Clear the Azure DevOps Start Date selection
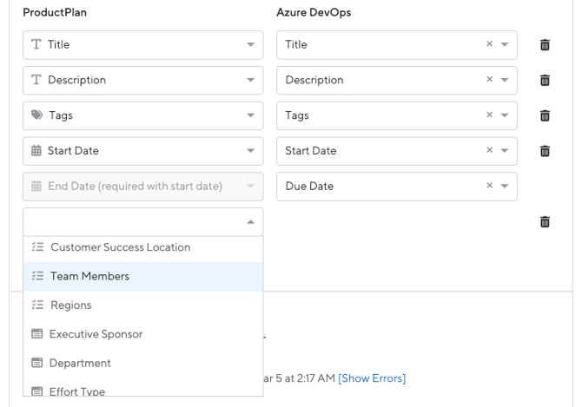Image resolution: width=582 pixels, height=407 pixels. 489,151
